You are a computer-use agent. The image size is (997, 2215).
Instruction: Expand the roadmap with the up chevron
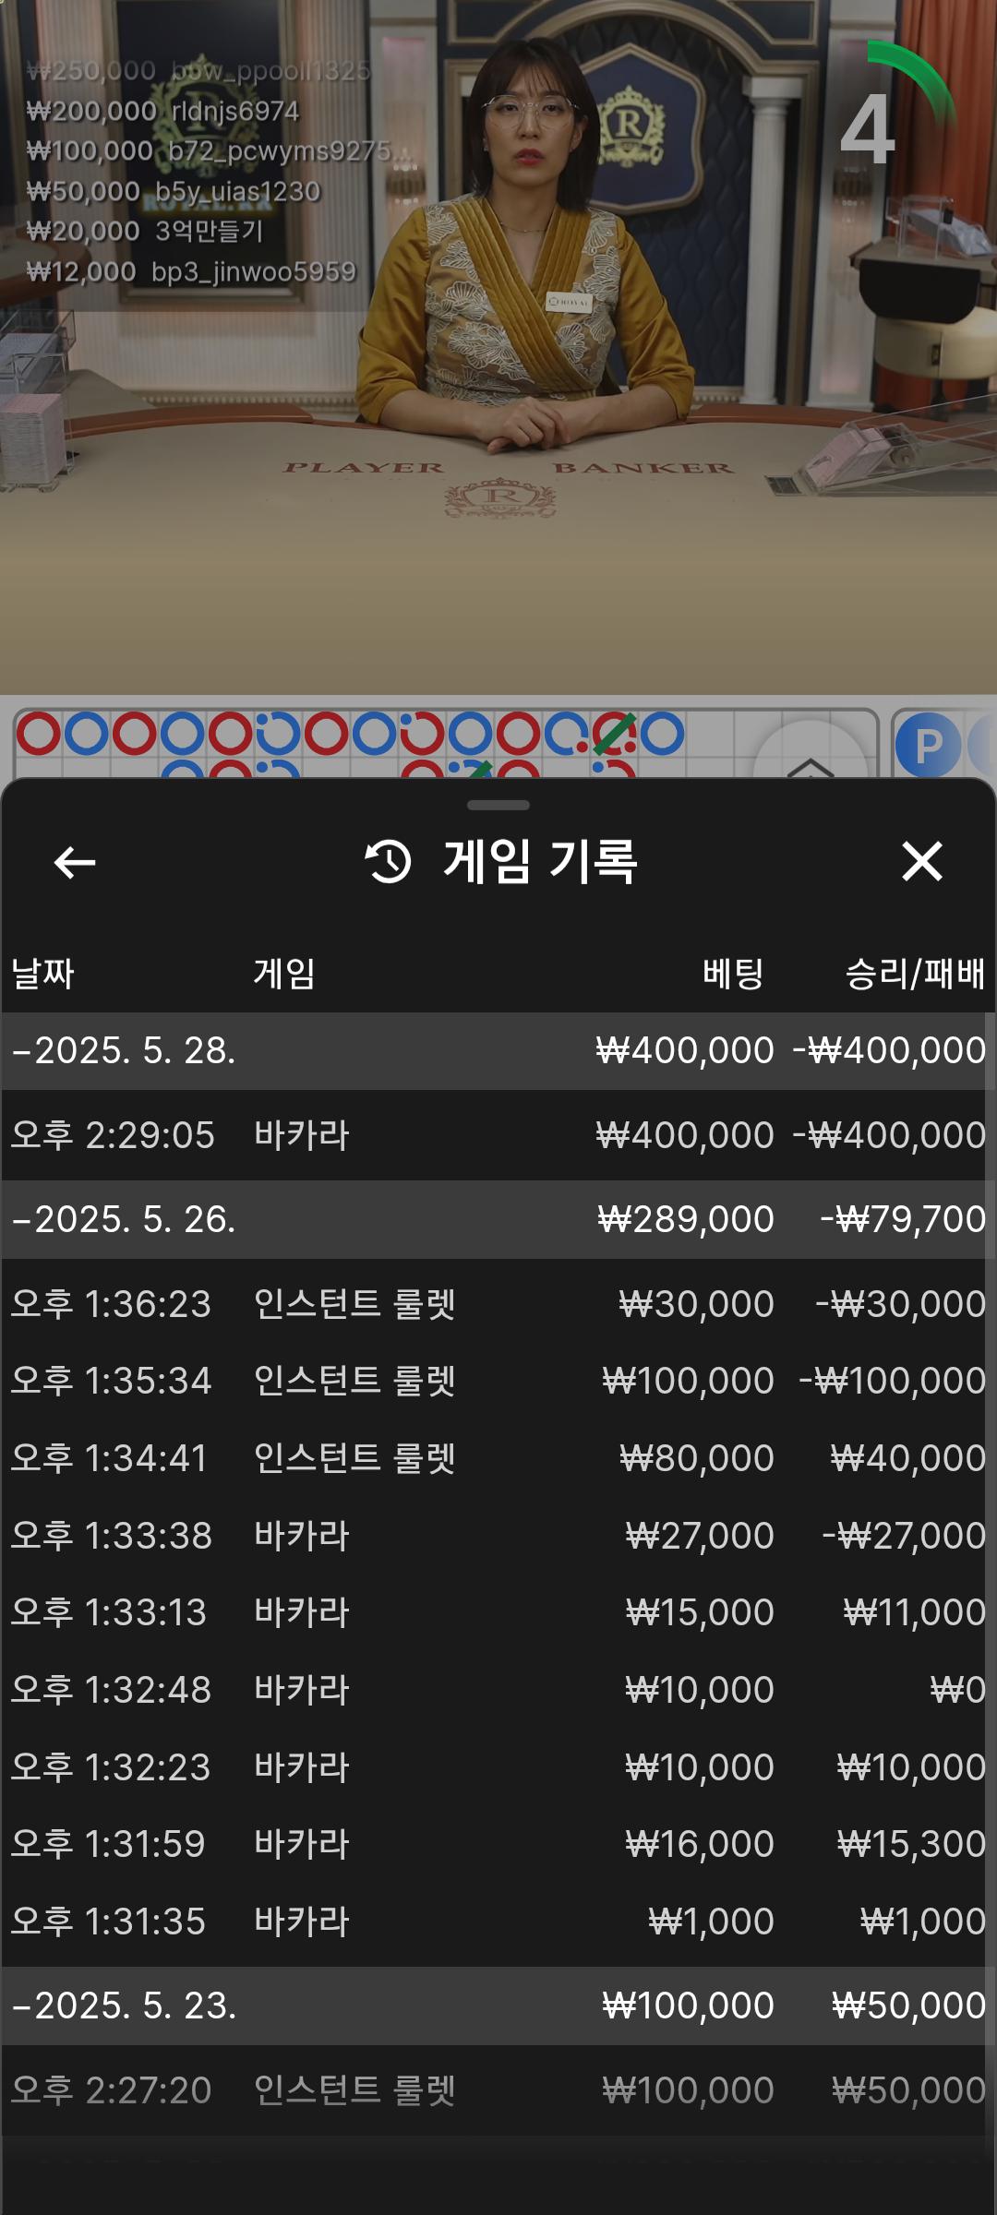click(x=810, y=760)
